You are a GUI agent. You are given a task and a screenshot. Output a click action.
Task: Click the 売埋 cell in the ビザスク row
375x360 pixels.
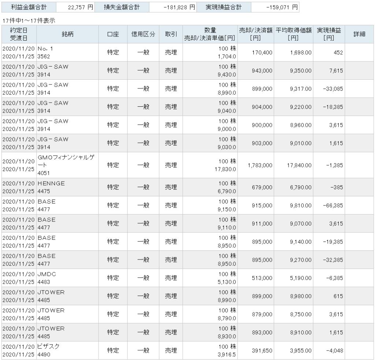pyautogui.click(x=171, y=350)
